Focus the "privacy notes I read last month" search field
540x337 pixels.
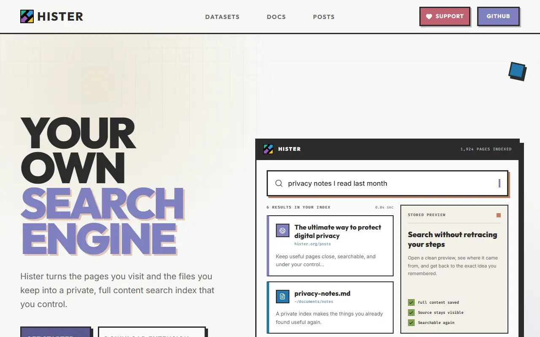(x=387, y=183)
